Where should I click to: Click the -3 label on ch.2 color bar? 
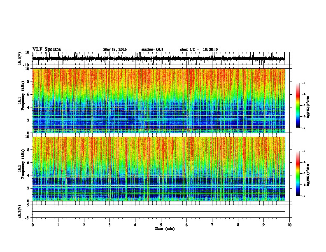click(x=303, y=151)
